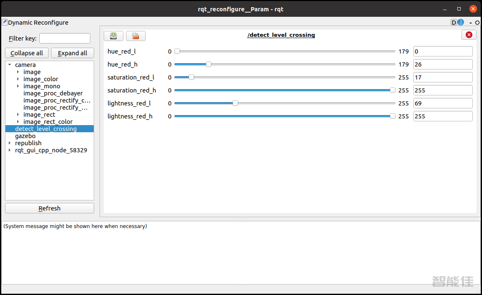Screen dimensions: 482x295
Task: Click the Dynamic Reconfigure plugin icon
Action: click(5, 22)
